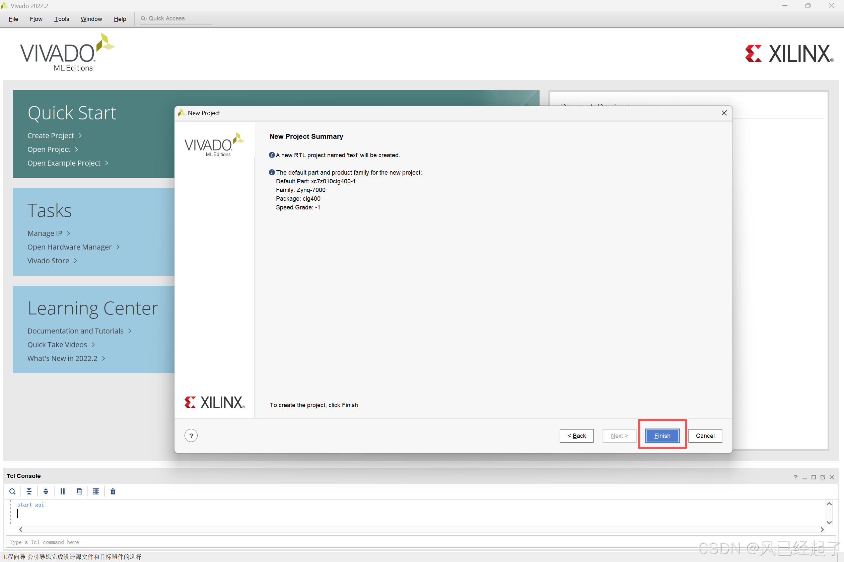844x562 pixels.
Task: Click Finish to create the project
Action: coord(662,436)
